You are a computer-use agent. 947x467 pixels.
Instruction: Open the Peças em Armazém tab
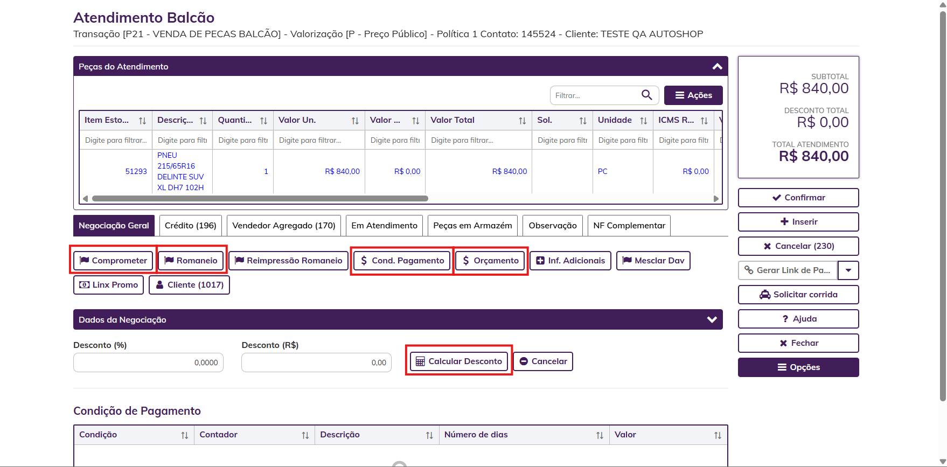pos(473,226)
